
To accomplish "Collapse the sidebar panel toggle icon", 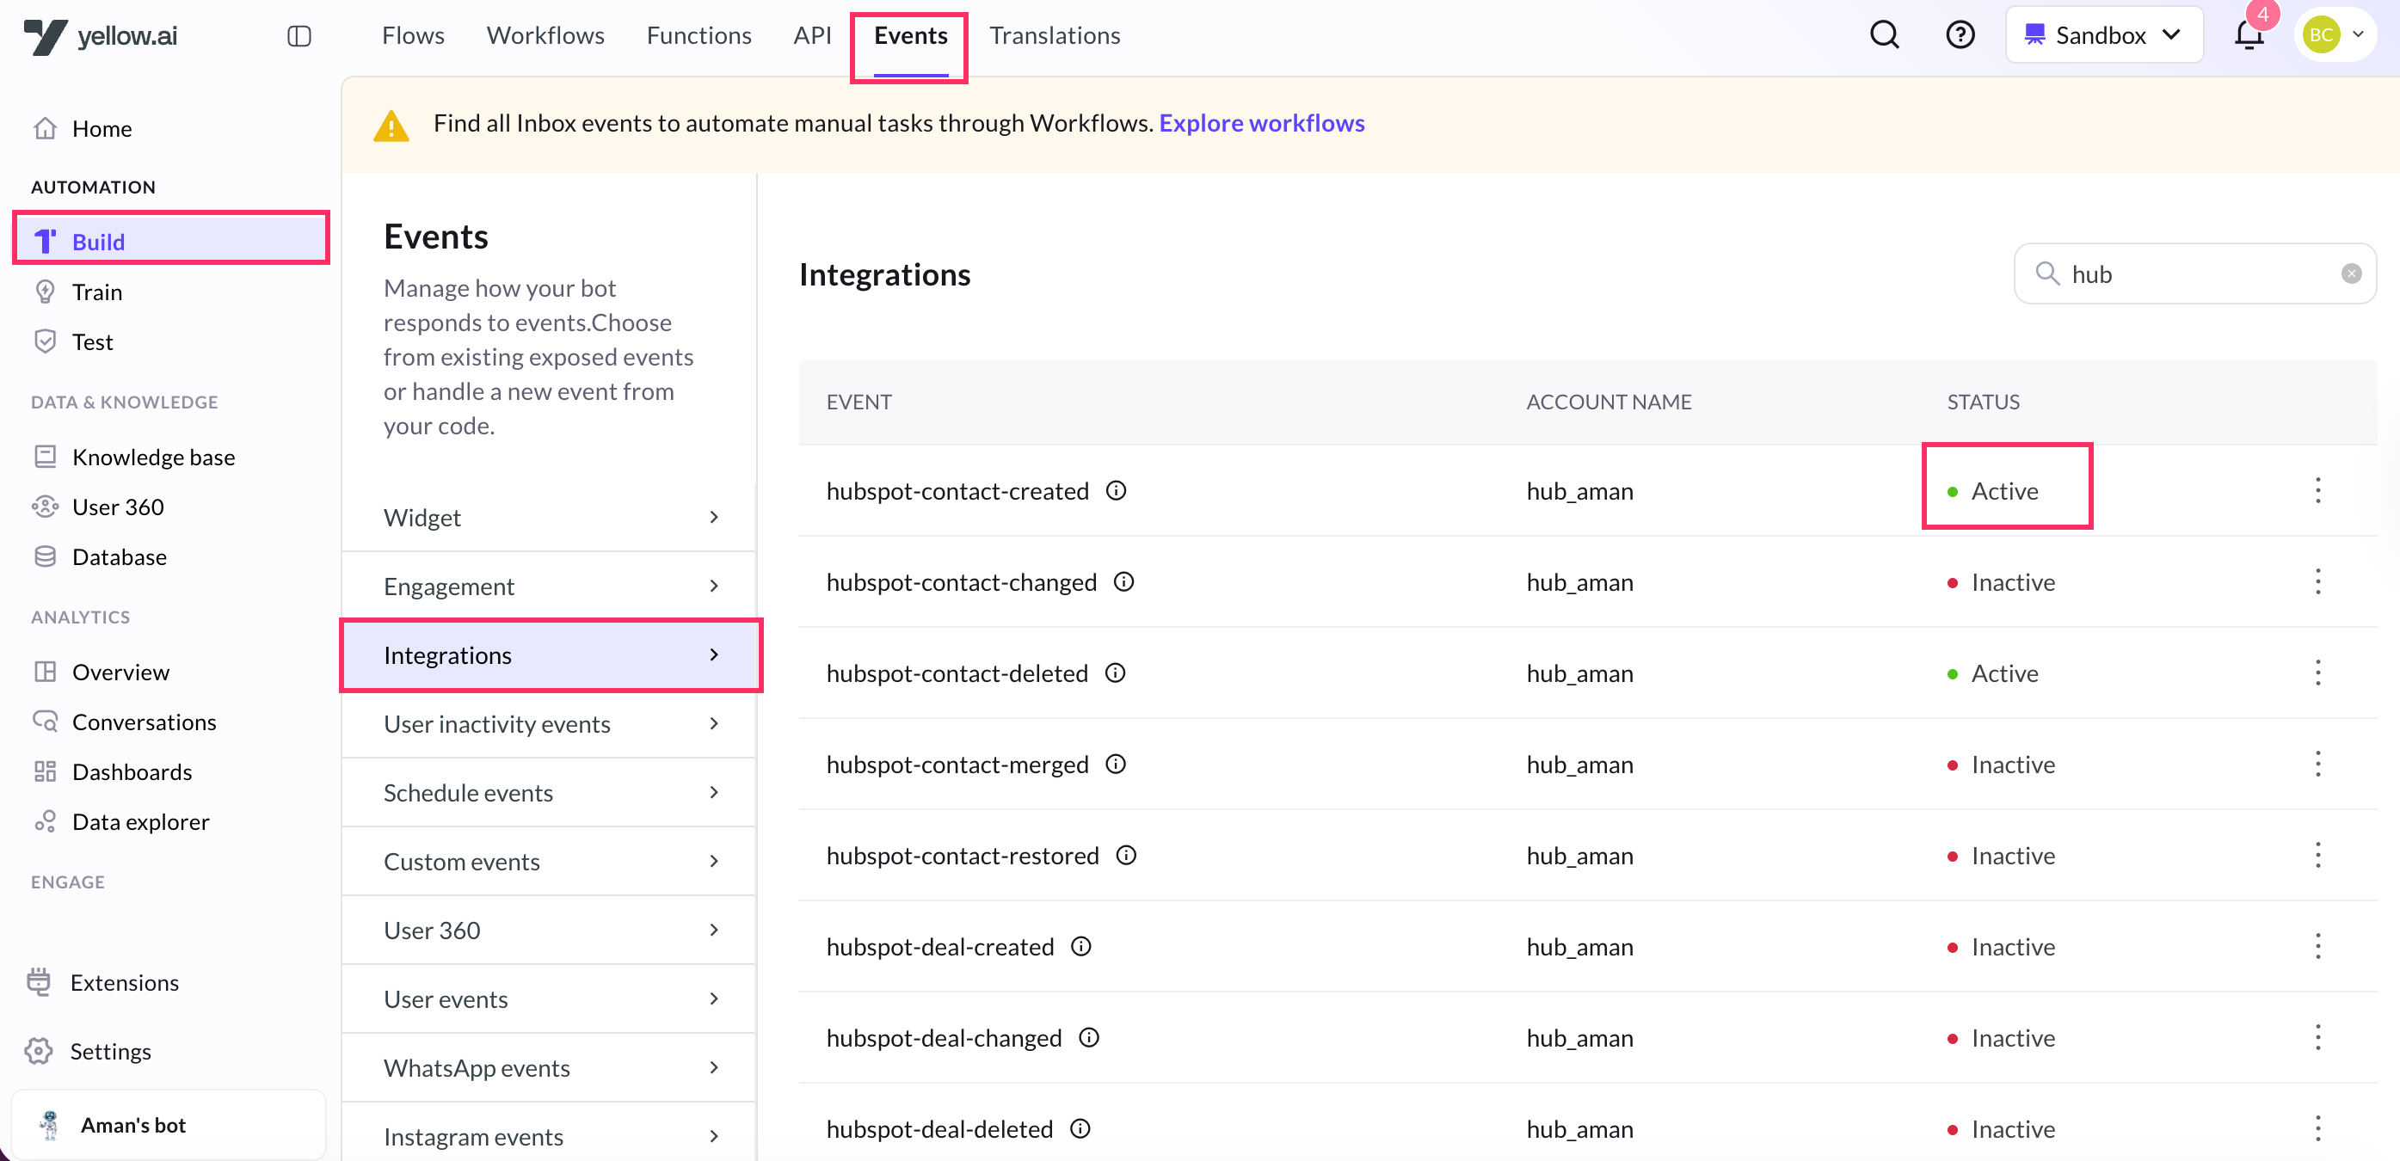I will click(x=299, y=36).
